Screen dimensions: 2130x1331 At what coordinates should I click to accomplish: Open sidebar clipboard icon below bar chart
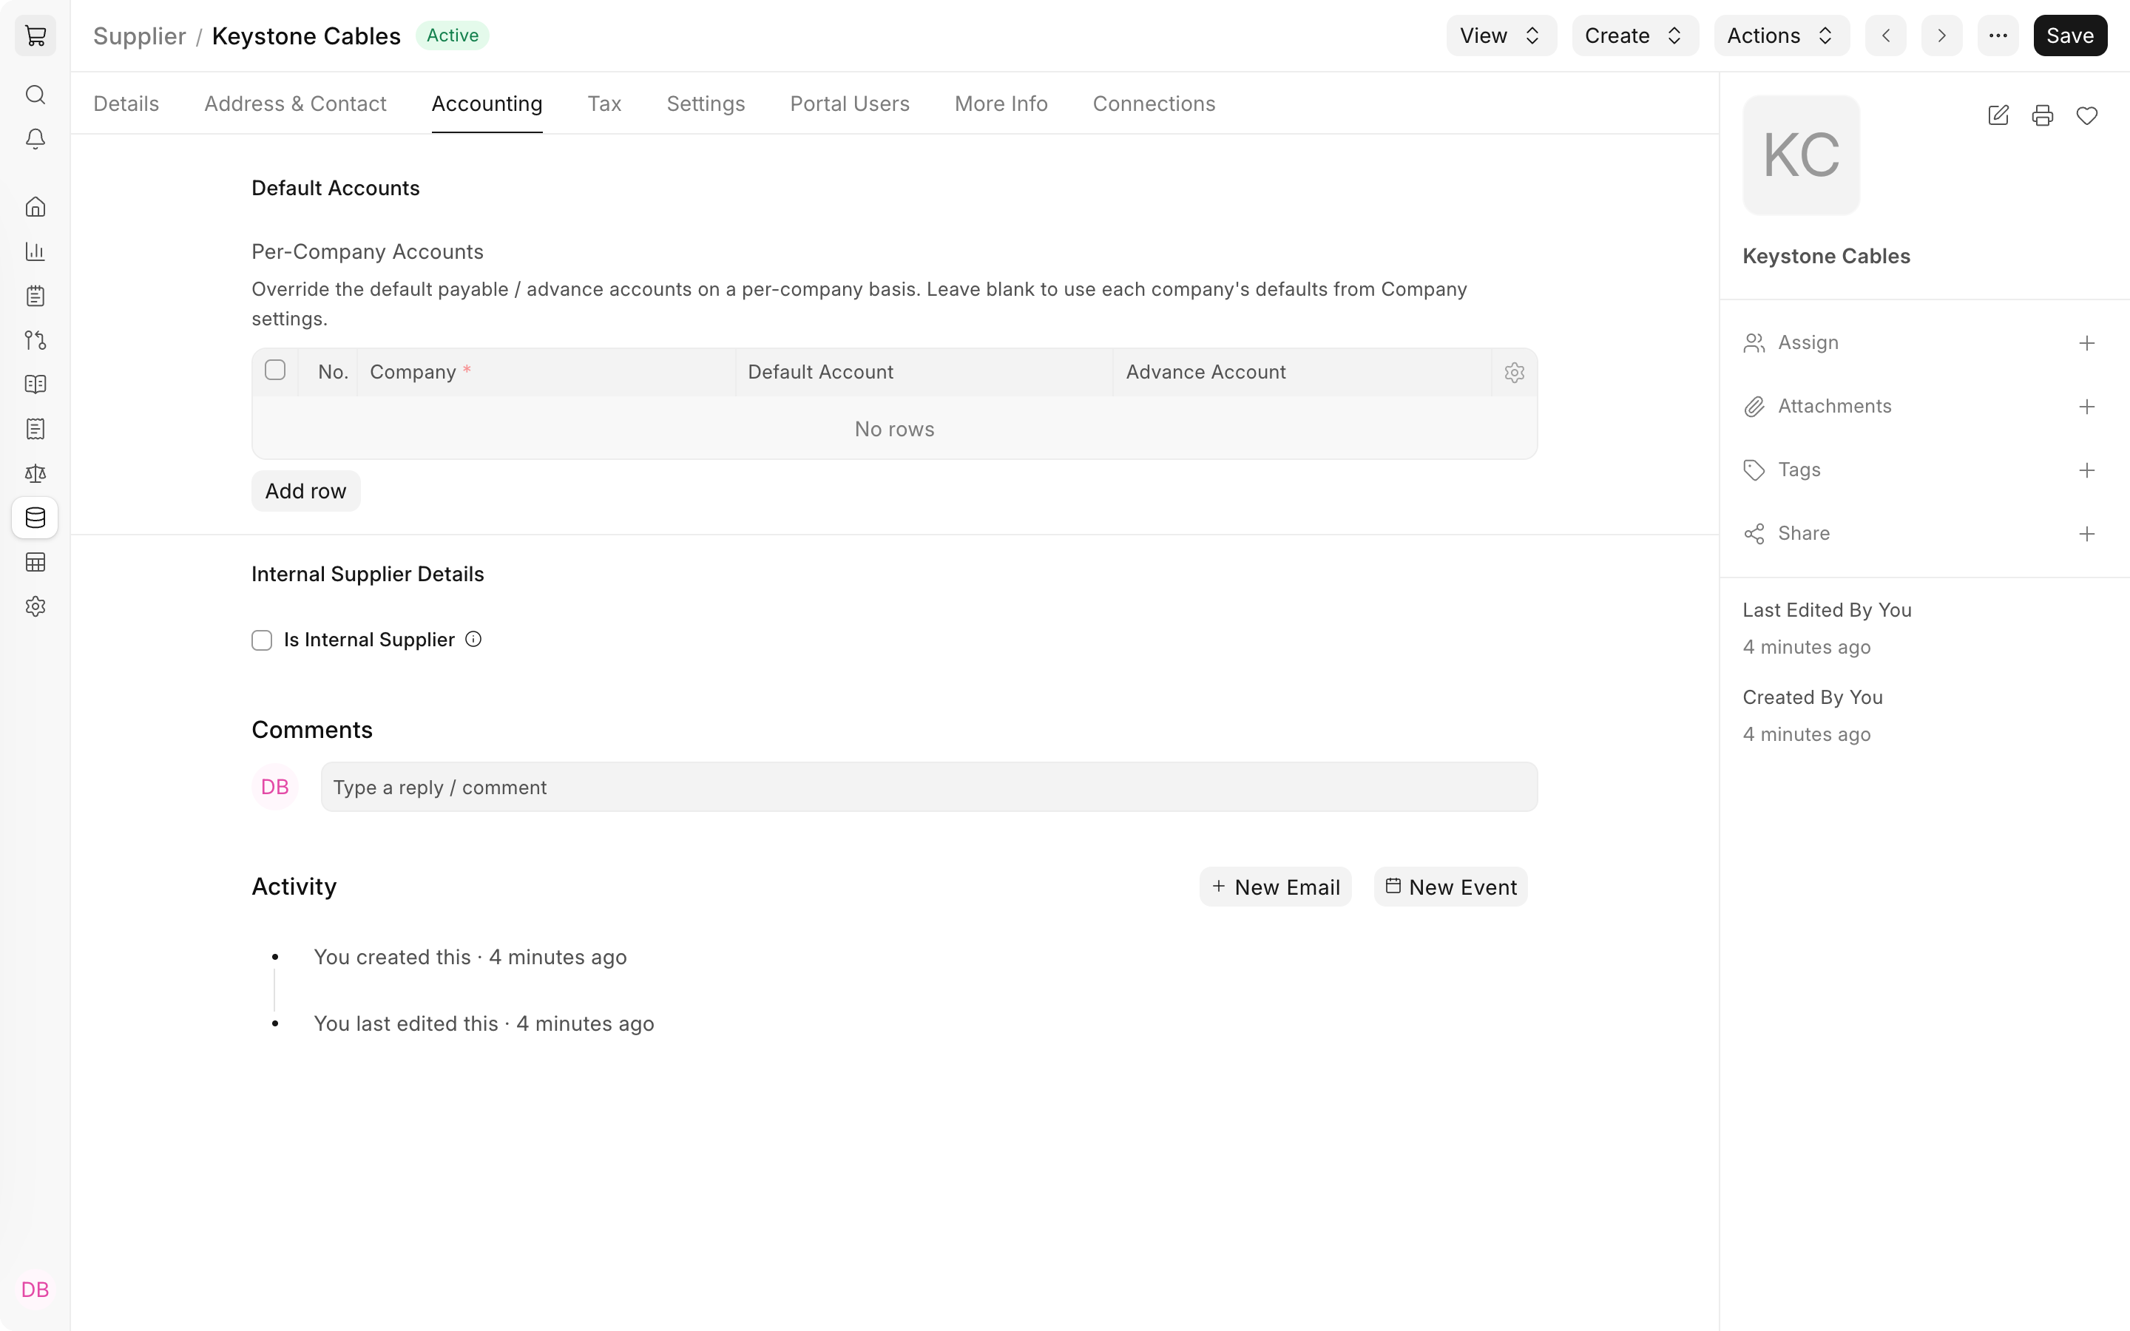click(35, 296)
